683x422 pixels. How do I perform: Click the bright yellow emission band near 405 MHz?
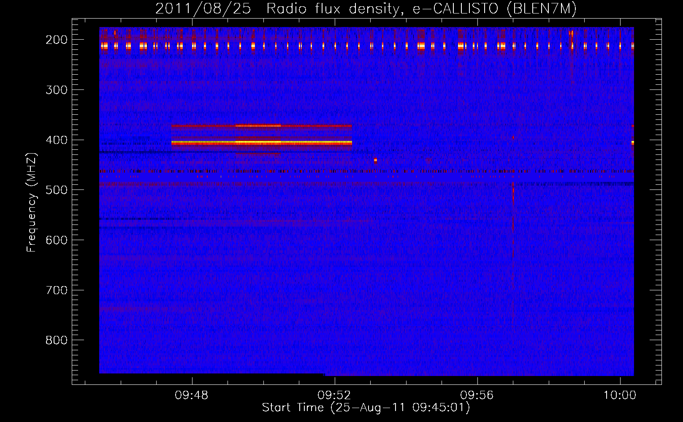[261, 143]
